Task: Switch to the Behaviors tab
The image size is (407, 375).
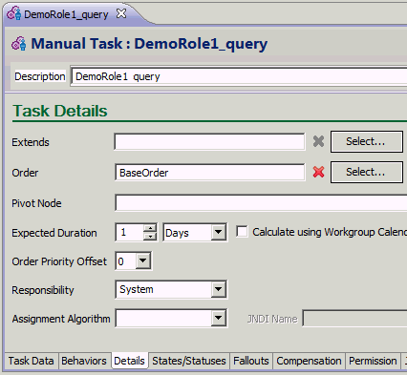Action: pos(84,361)
